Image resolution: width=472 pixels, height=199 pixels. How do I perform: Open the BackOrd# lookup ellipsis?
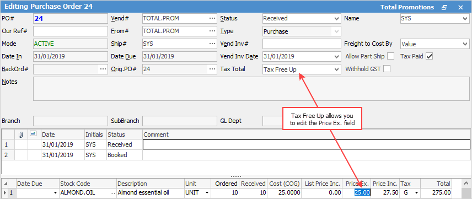coord(103,69)
